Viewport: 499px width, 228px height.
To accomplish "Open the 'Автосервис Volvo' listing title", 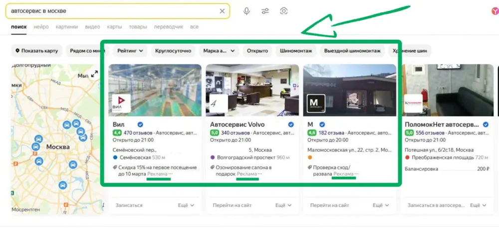I will [x=238, y=124].
